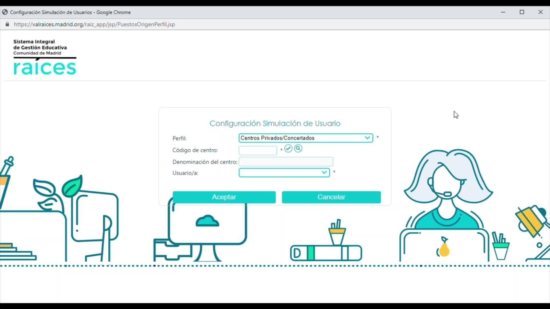The width and height of the screenshot is (550, 309).
Task: Click the book with letter D illustration
Action: [x=326, y=253]
